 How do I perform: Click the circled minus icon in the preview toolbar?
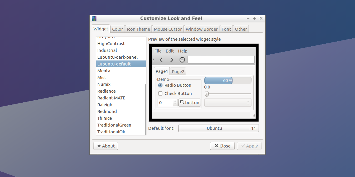click(x=182, y=60)
